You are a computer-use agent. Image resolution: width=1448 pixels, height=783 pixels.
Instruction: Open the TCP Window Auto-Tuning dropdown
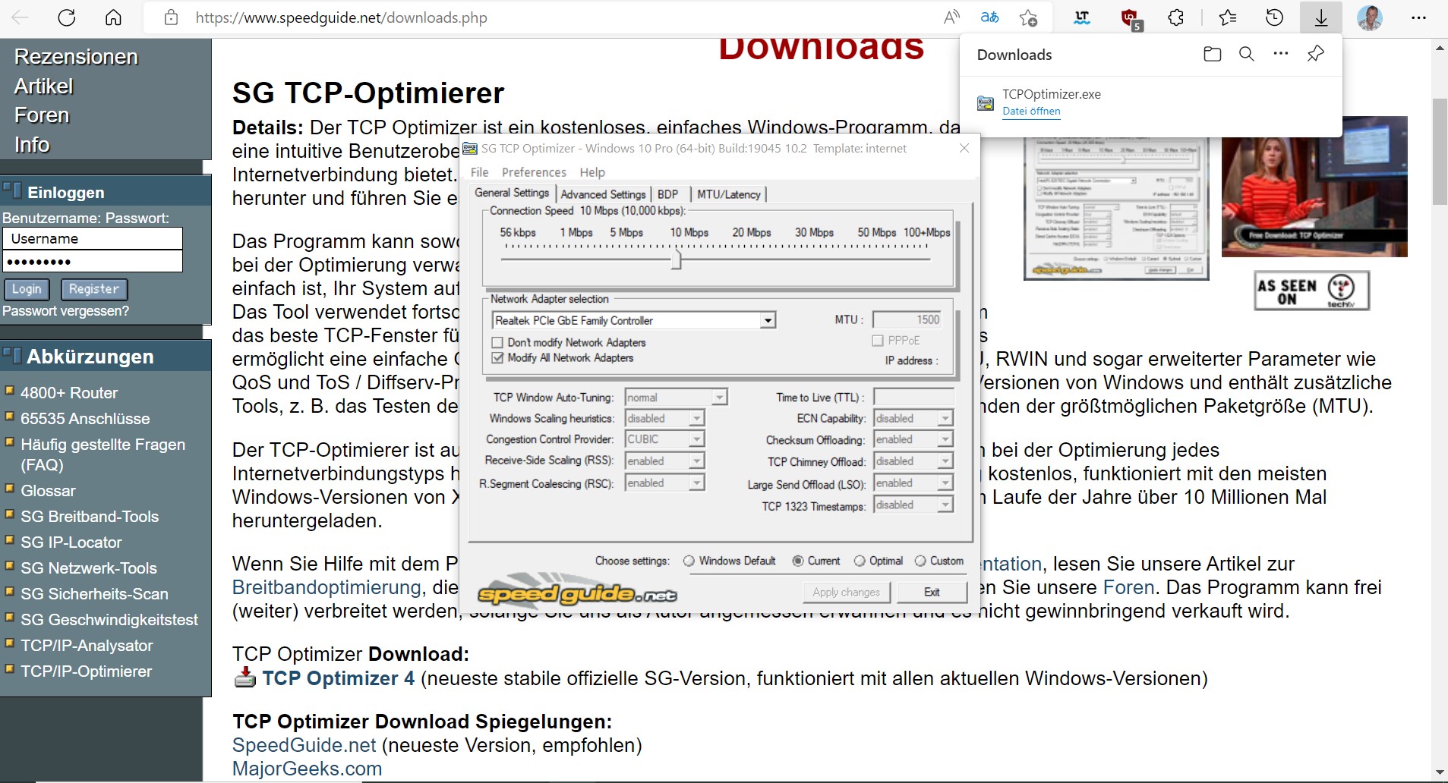point(718,398)
